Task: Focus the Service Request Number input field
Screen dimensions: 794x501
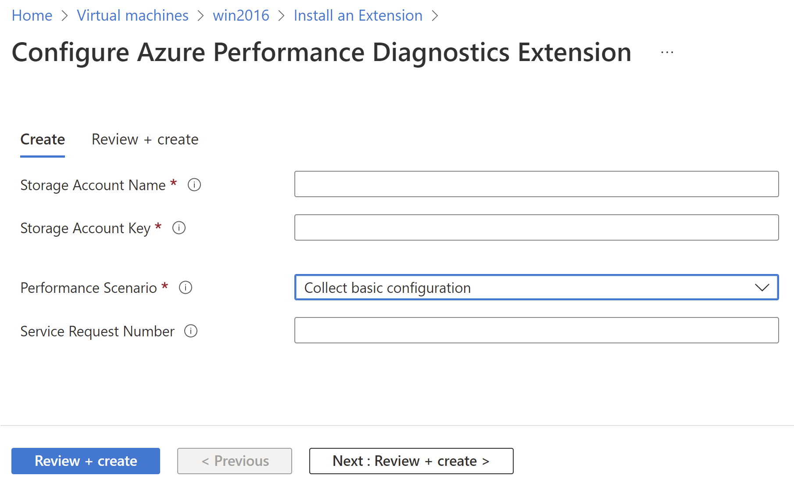Action: click(536, 330)
